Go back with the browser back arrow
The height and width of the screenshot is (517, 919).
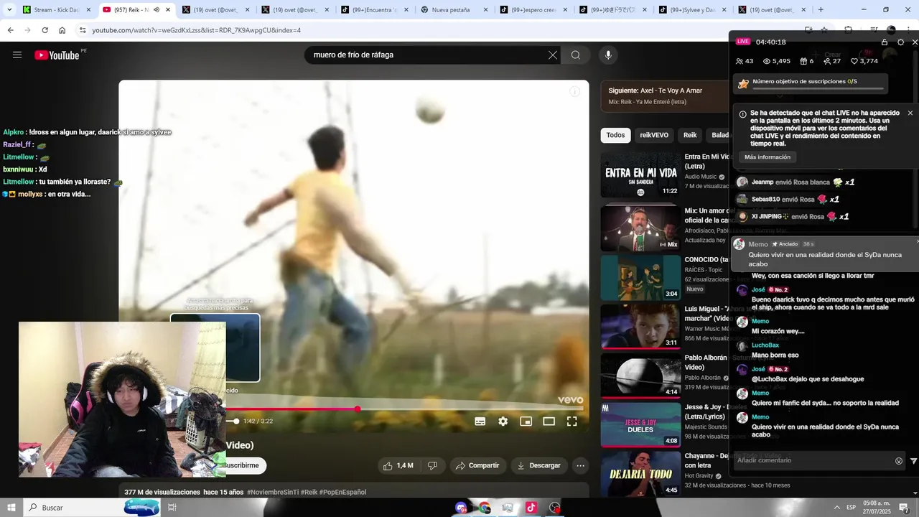pyautogui.click(x=11, y=30)
